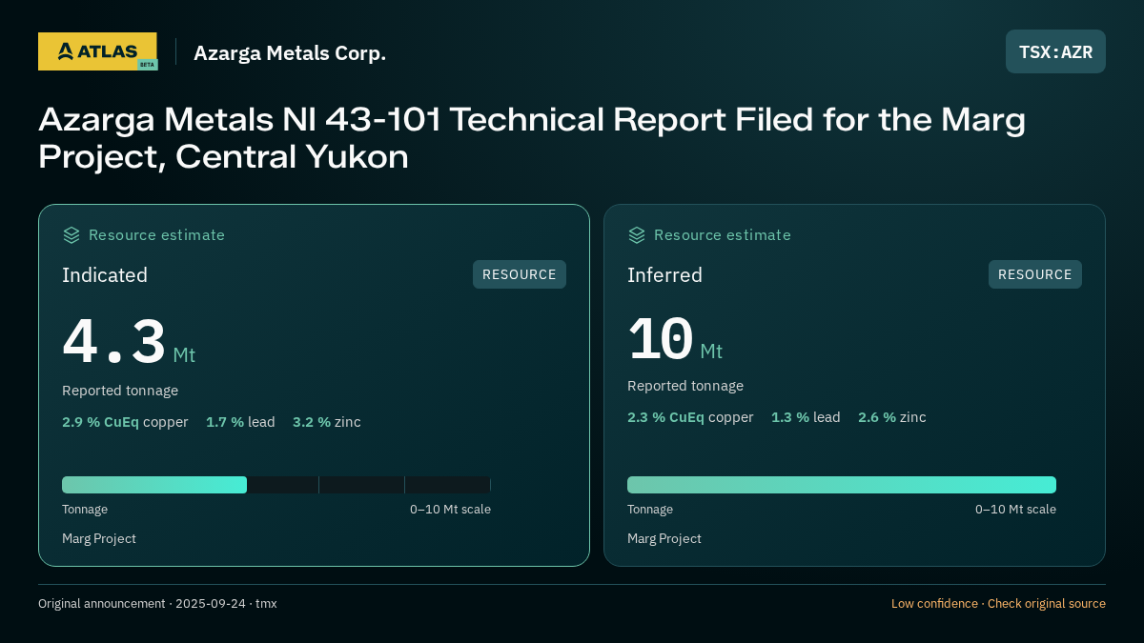Viewport: 1144px width, 643px height.
Task: Select the Azarga Metals Corp. company name
Action: tap(290, 52)
